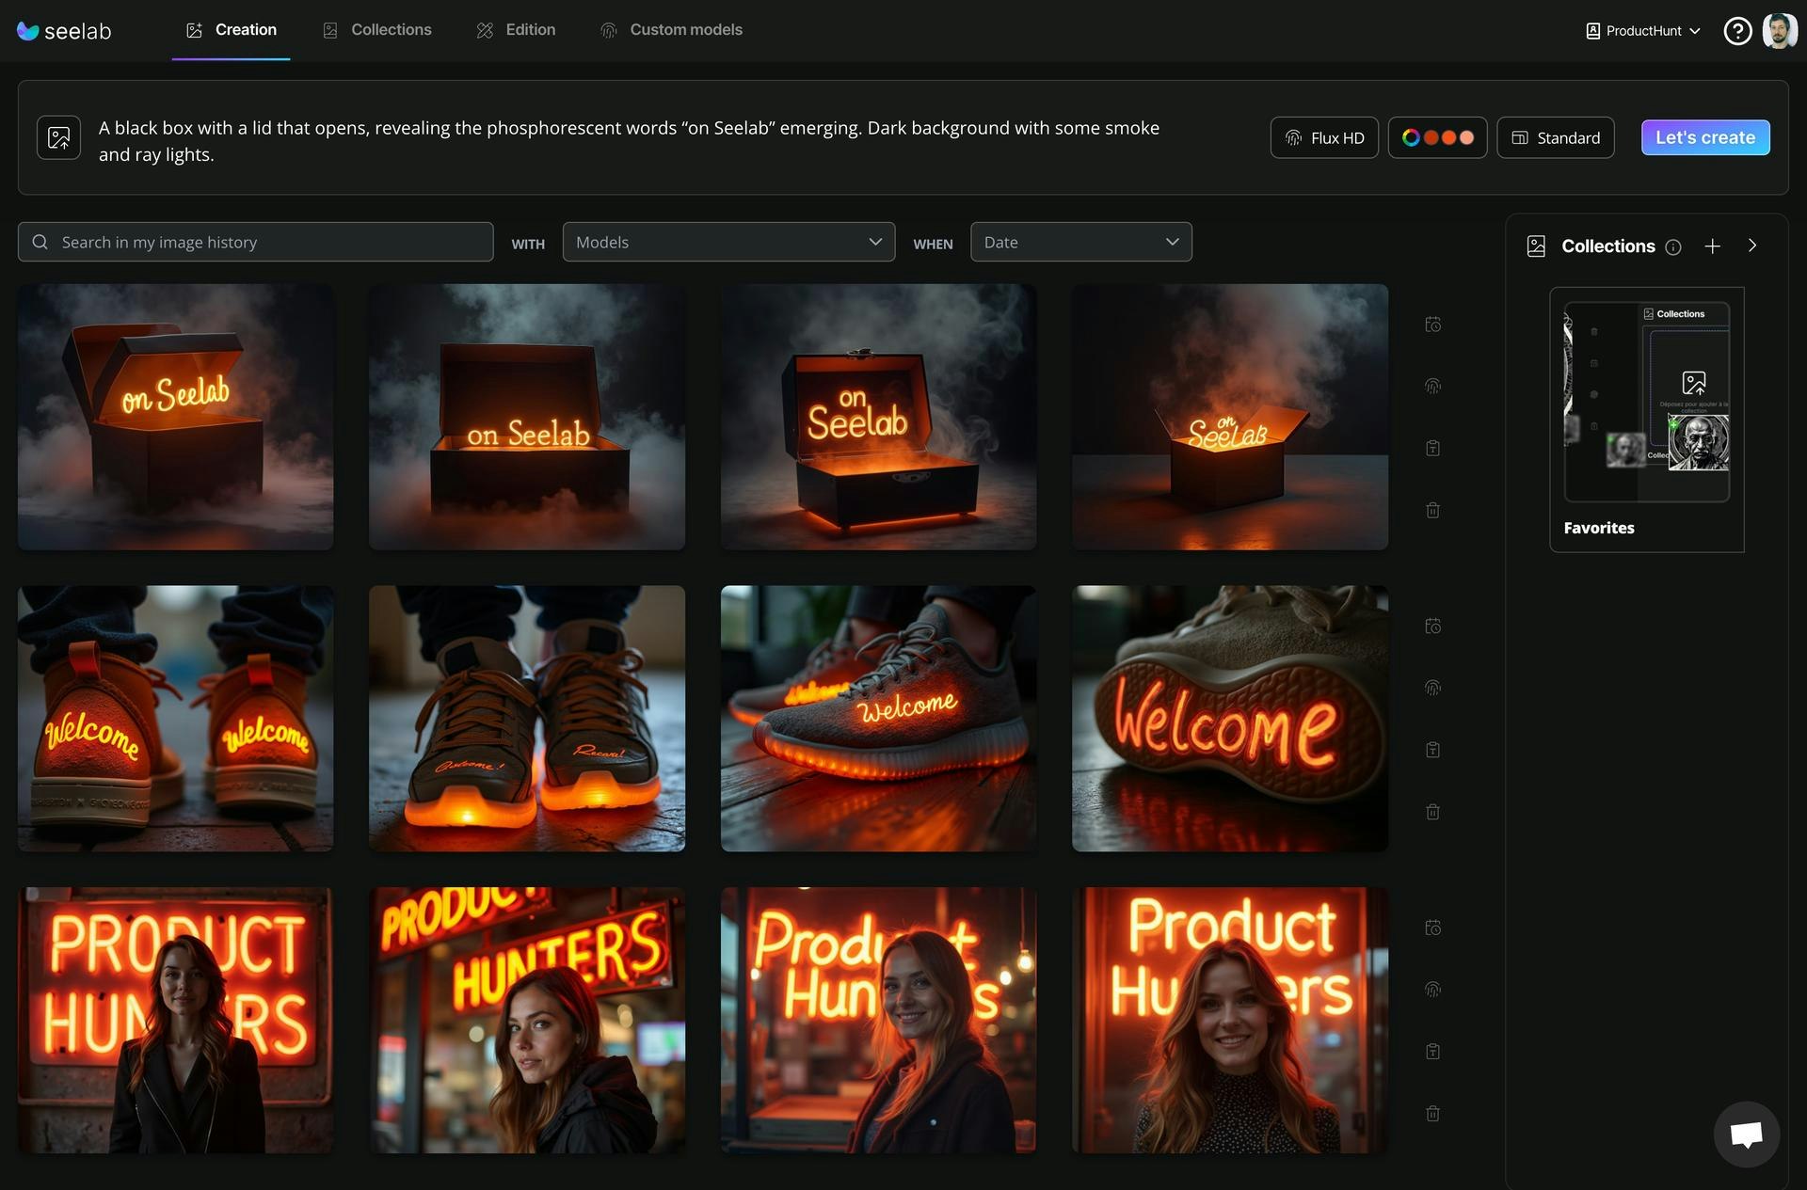Collapse the Collections panel with chevron arrow
The height and width of the screenshot is (1190, 1807).
coord(1751,246)
